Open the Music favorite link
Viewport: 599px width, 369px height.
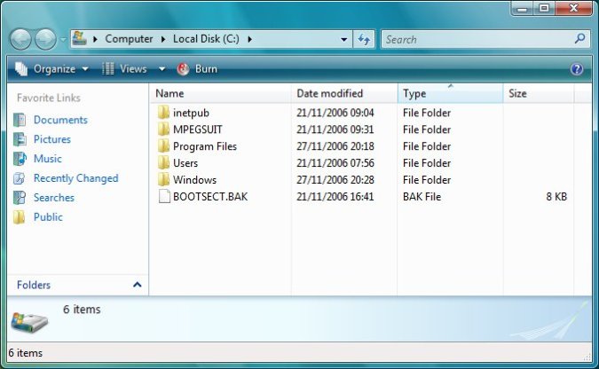click(x=48, y=159)
